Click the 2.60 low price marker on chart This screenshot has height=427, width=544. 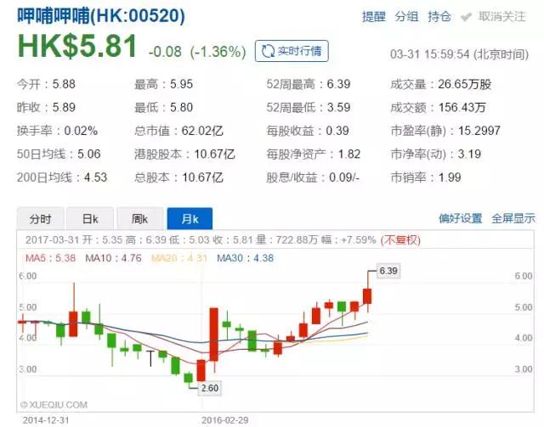(210, 388)
